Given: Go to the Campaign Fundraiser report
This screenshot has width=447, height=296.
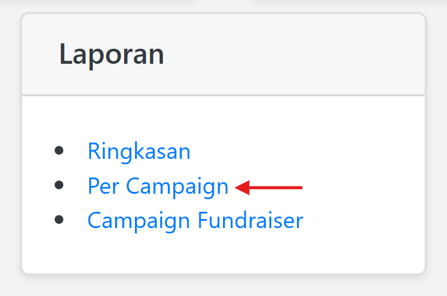Looking at the screenshot, I should 195,221.
